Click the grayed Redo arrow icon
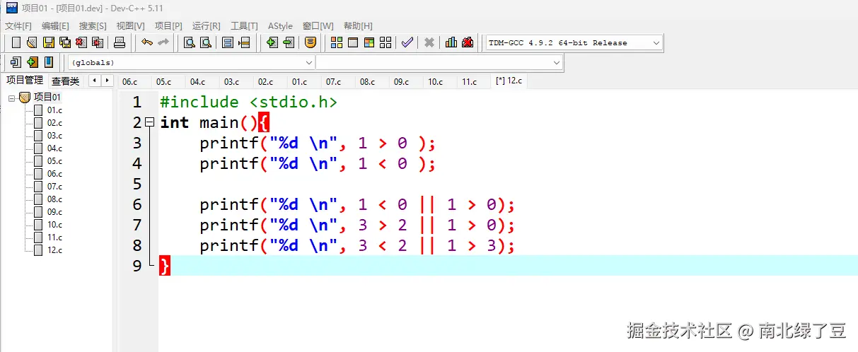The width and height of the screenshot is (858, 352). tap(163, 42)
